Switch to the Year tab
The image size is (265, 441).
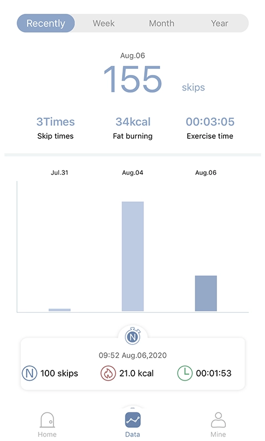pyautogui.click(x=219, y=23)
